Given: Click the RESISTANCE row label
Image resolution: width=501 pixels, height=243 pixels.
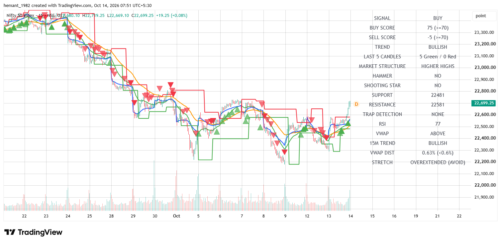Looking at the screenshot, I should pyautogui.click(x=382, y=105).
